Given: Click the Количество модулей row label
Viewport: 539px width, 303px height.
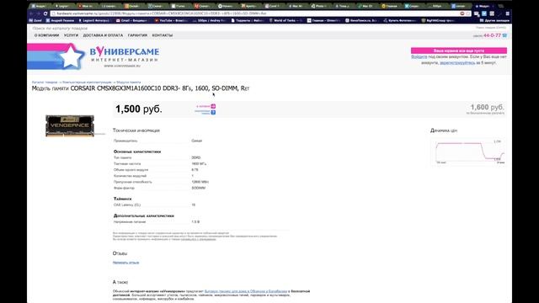Looking at the screenshot, I should tap(130, 176).
